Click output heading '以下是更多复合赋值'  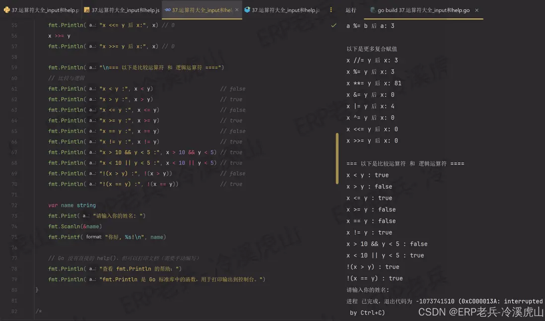click(x=372, y=49)
